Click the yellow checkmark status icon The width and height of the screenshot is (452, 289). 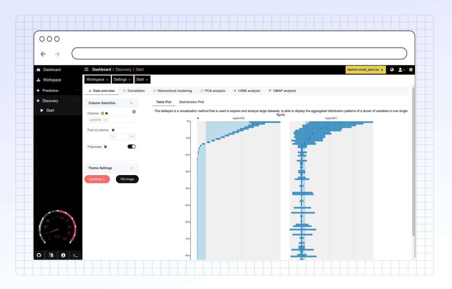(x=411, y=70)
